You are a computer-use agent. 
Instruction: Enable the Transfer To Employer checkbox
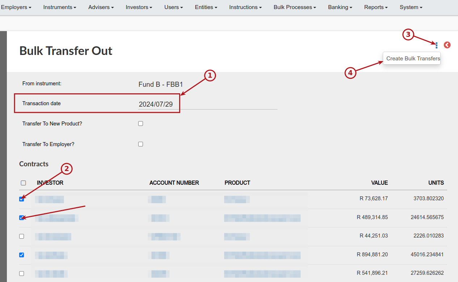[141, 144]
